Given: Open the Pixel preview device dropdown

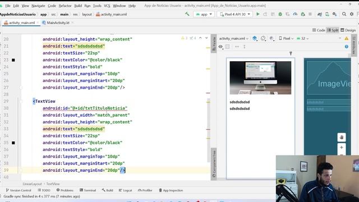Looking at the screenshot, I should click(x=286, y=39).
